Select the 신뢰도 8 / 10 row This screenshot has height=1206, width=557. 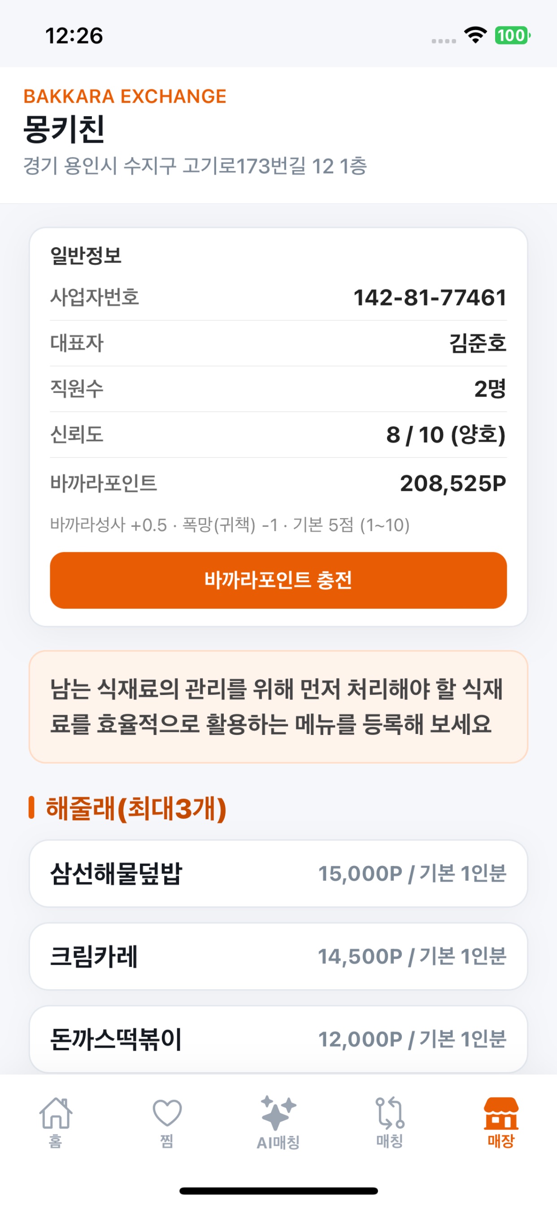coord(278,434)
